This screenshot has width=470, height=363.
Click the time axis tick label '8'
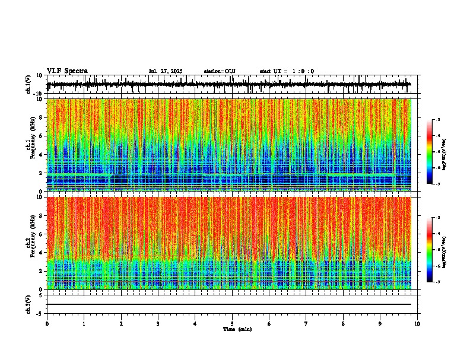pyautogui.click(x=343, y=324)
